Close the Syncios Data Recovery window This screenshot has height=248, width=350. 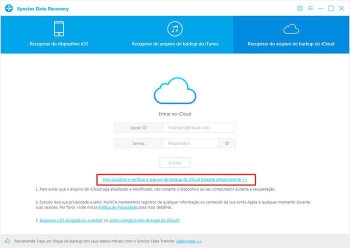341,8
